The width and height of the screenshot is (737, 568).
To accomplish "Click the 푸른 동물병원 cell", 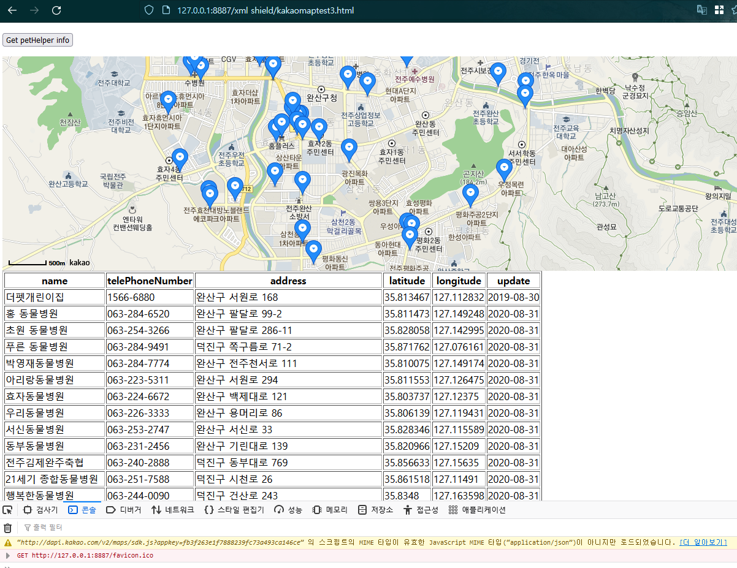I will pyautogui.click(x=55, y=347).
